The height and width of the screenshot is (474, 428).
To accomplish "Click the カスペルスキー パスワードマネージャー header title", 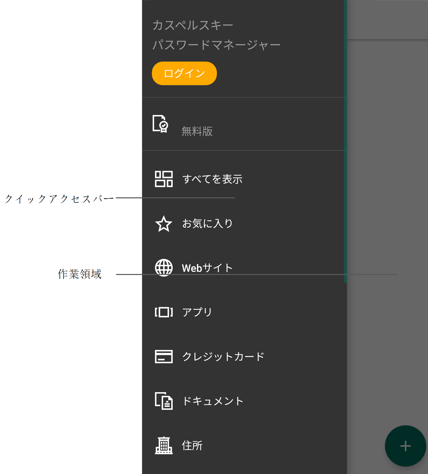I will (x=216, y=35).
